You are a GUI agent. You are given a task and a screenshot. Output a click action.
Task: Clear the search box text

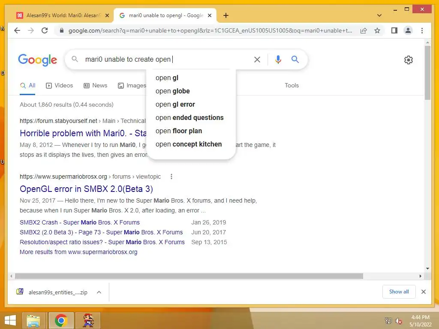click(257, 59)
